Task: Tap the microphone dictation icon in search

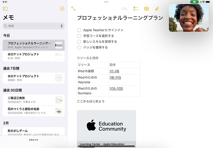Action: click(x=62, y=26)
